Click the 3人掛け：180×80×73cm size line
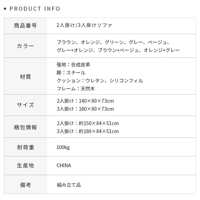The height and width of the screenshot is (200, 200). [85, 109]
